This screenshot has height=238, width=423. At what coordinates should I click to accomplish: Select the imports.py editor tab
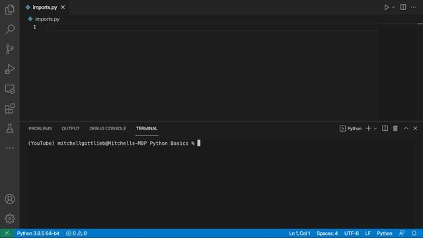tap(45, 7)
